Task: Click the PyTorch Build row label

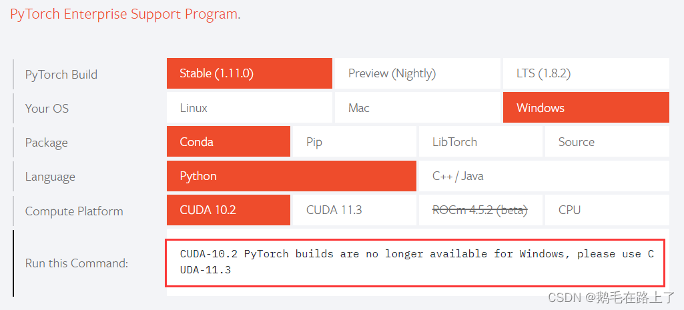Action: [x=61, y=74]
